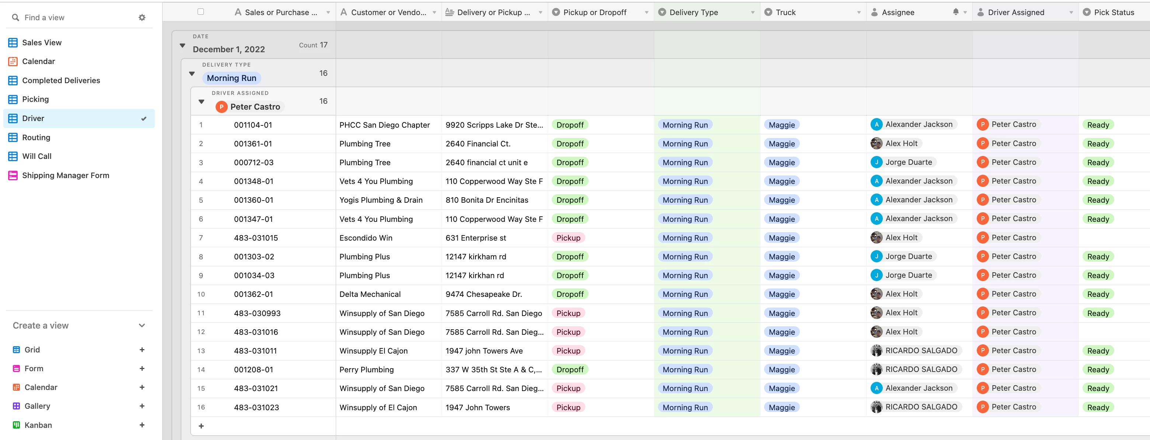
Task: Collapse the Create a view section
Action: tap(142, 326)
